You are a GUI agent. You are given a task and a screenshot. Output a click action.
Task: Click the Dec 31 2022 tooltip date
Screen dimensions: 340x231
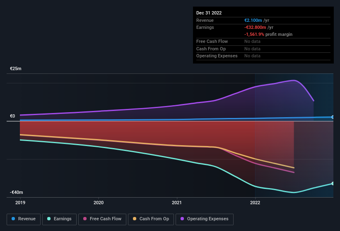coord(209,13)
